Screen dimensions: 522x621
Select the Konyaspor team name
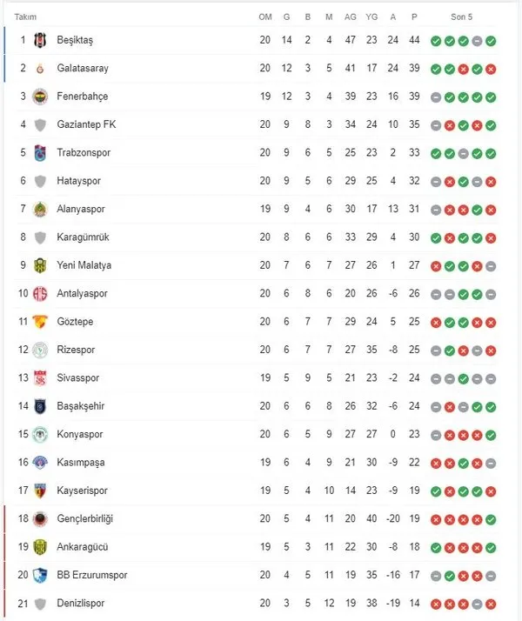[x=79, y=434]
